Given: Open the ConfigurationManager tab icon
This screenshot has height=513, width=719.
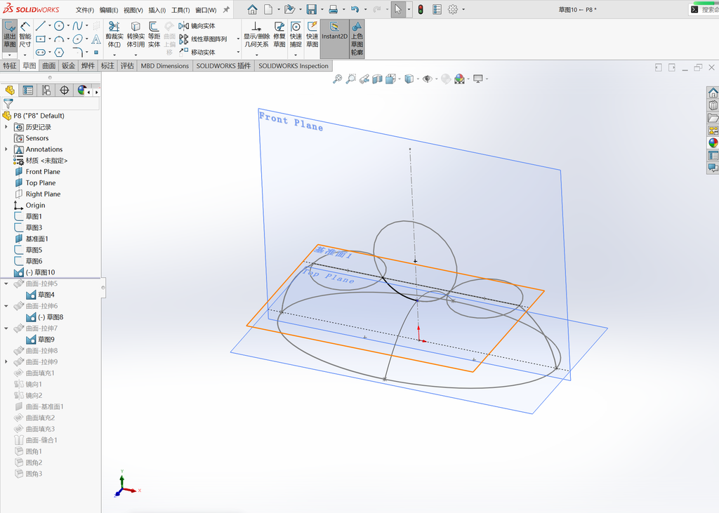Looking at the screenshot, I should click(46, 91).
